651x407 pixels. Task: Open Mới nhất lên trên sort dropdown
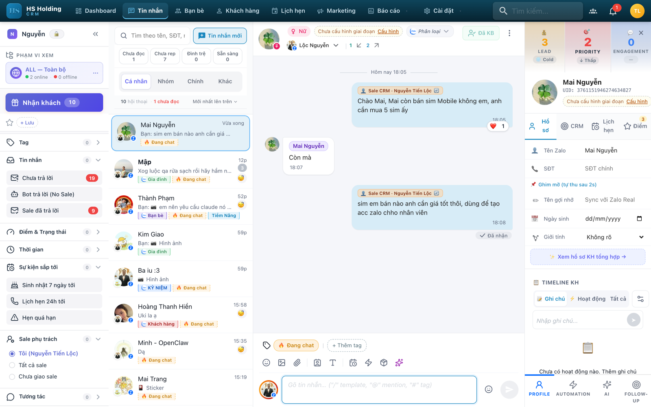(215, 101)
